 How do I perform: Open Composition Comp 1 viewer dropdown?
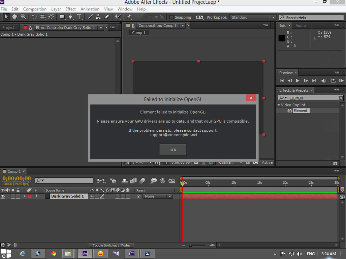tap(183, 26)
